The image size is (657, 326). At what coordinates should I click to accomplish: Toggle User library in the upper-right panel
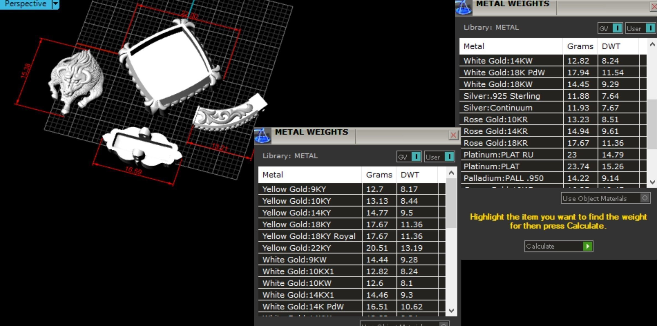[650, 28]
